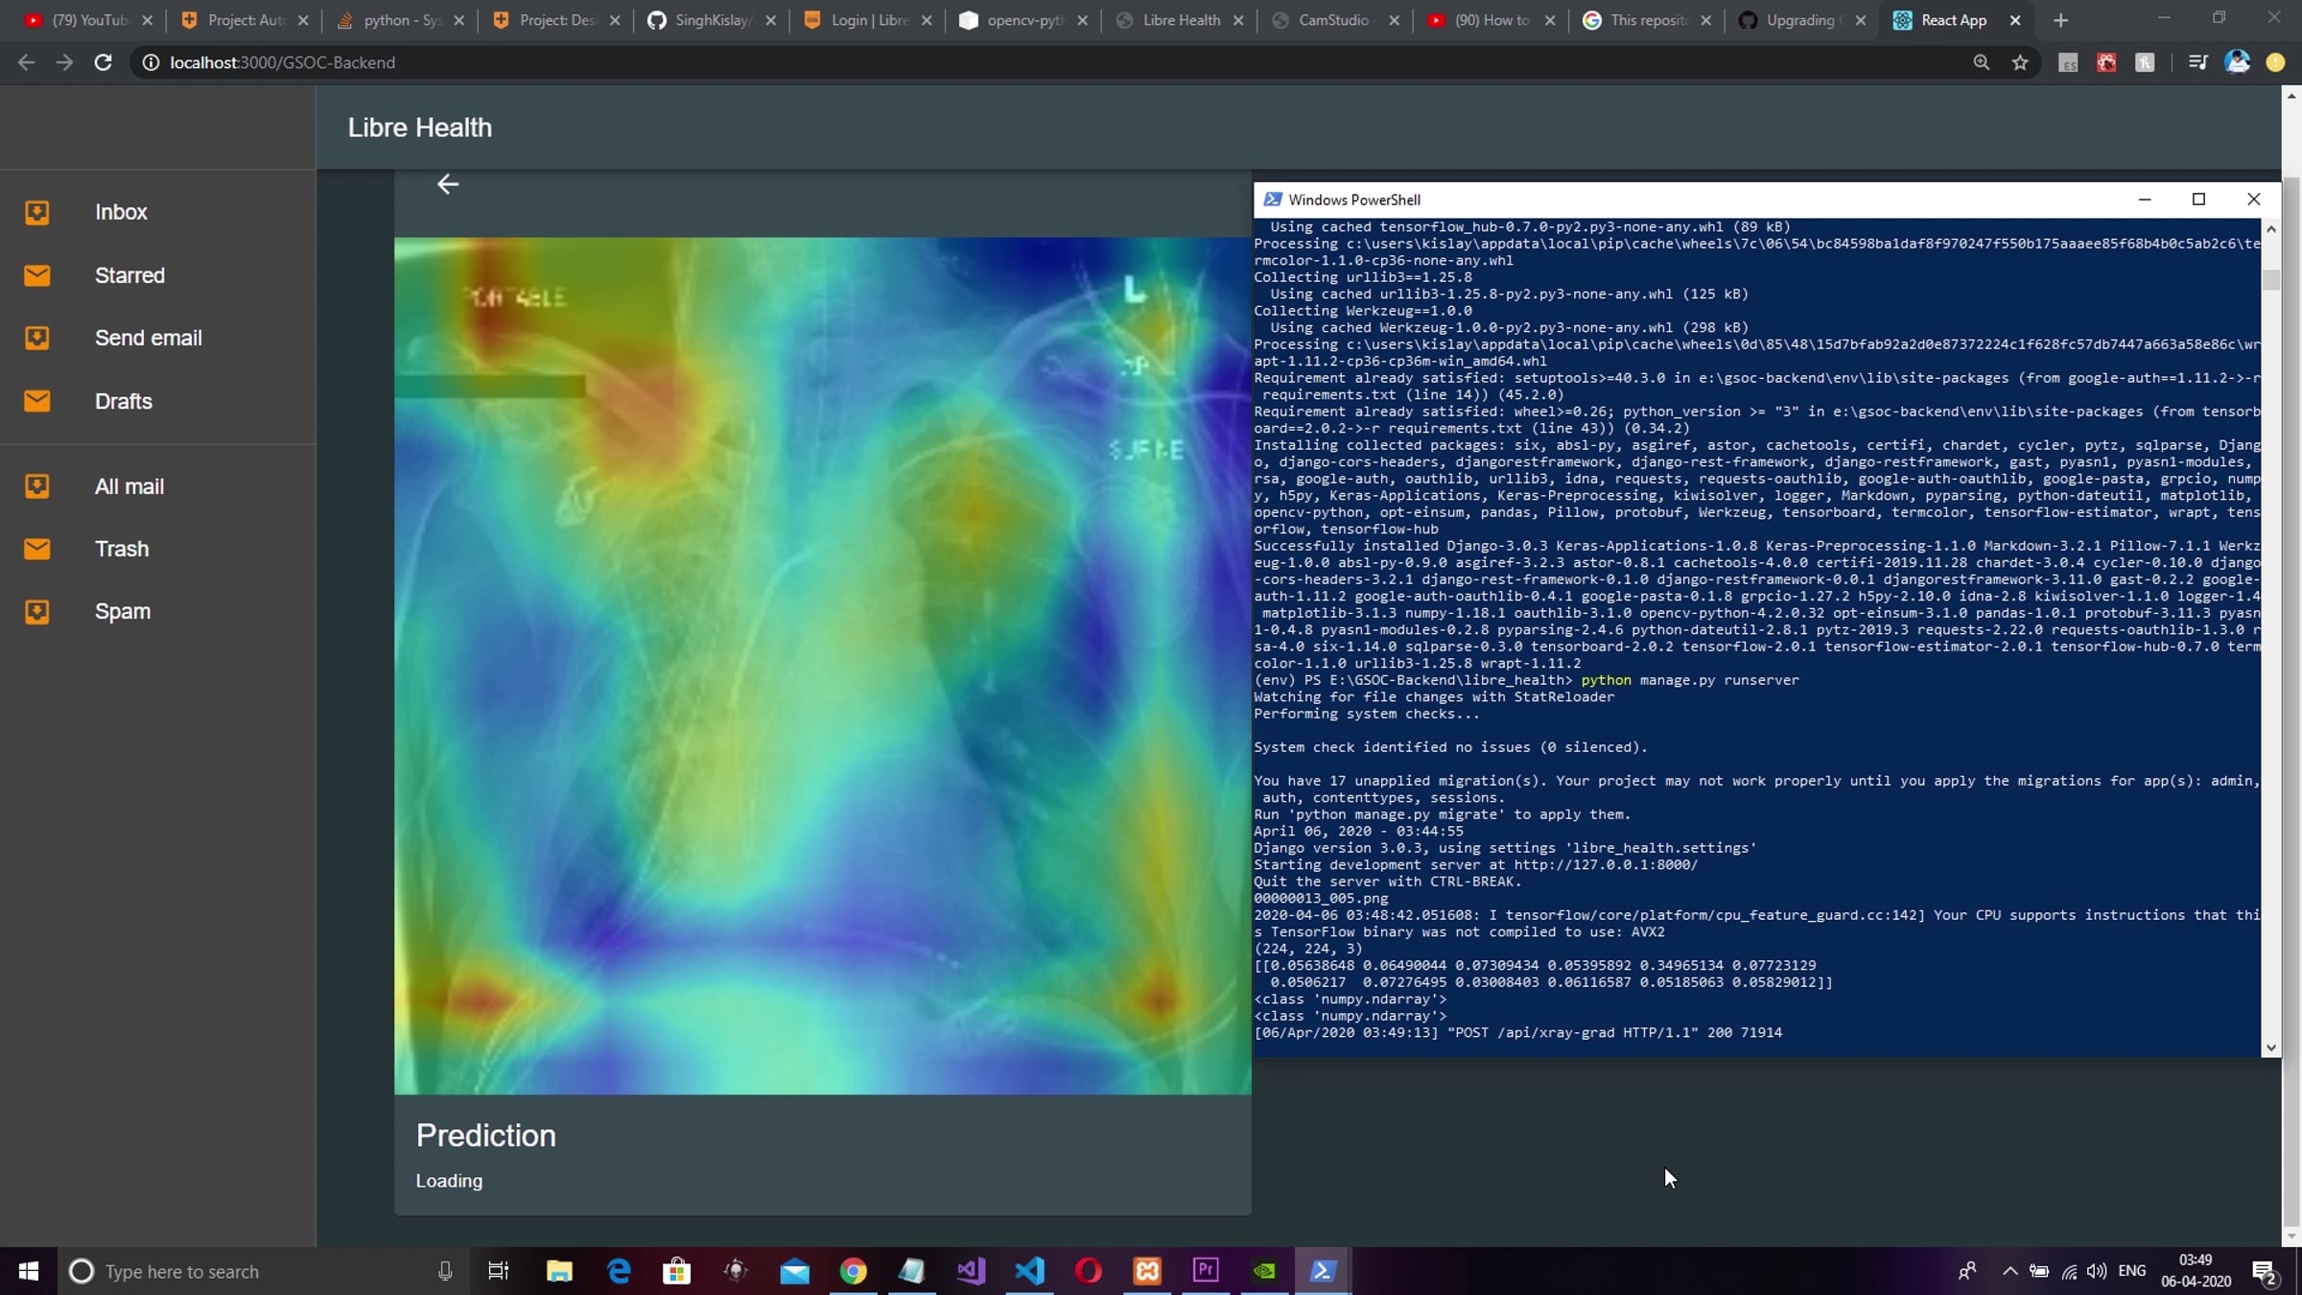Open the notification center
The width and height of the screenshot is (2302, 1295).
2266,1272
